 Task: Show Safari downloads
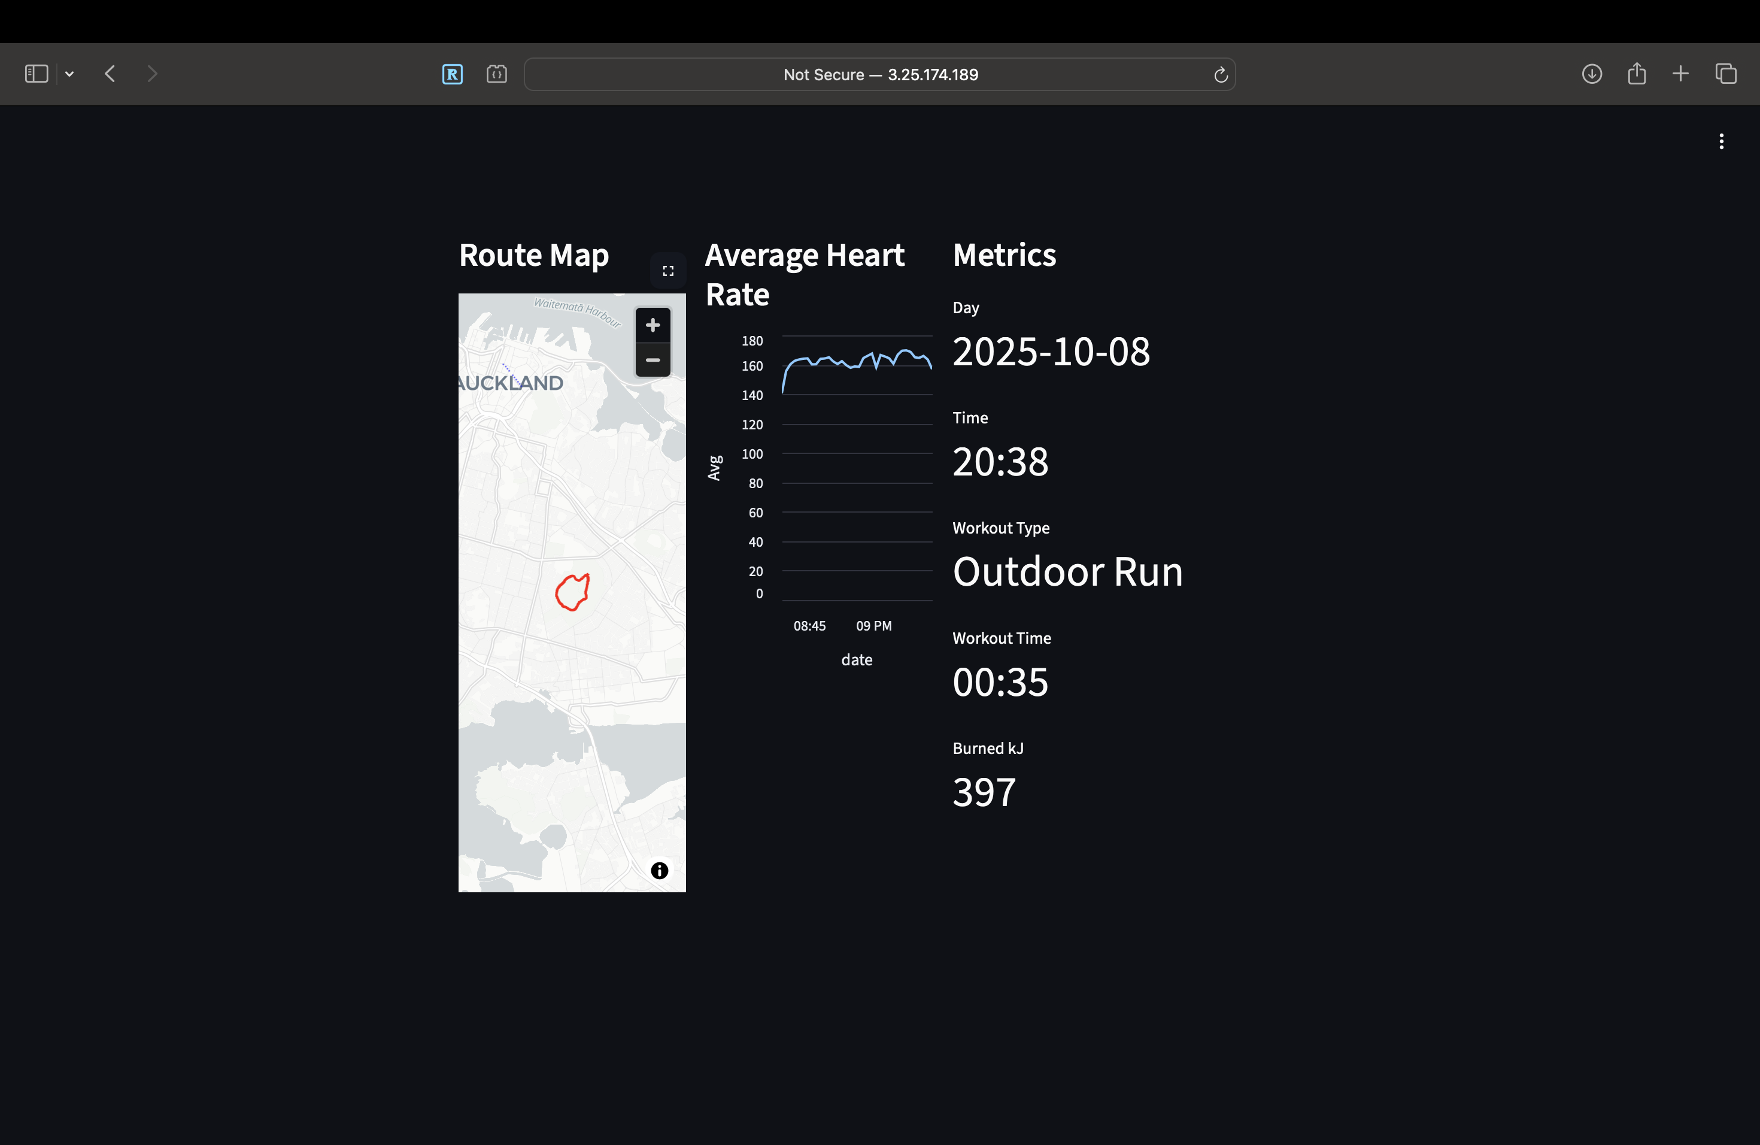click(1591, 74)
